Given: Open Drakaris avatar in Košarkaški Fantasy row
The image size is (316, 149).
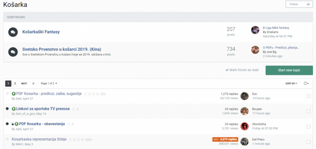Looking at the screenshot, I should (255, 30).
